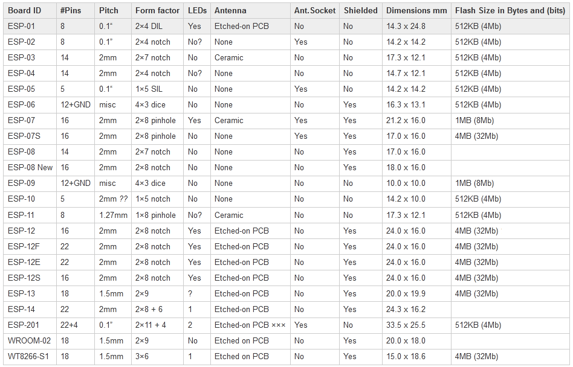Select the Ant.Socket column header
Screen dimensions: 573x367
tap(314, 10)
